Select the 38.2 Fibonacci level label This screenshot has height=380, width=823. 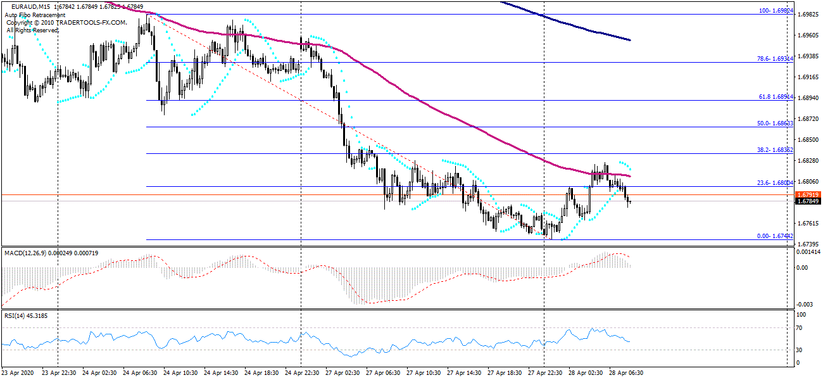pos(775,151)
